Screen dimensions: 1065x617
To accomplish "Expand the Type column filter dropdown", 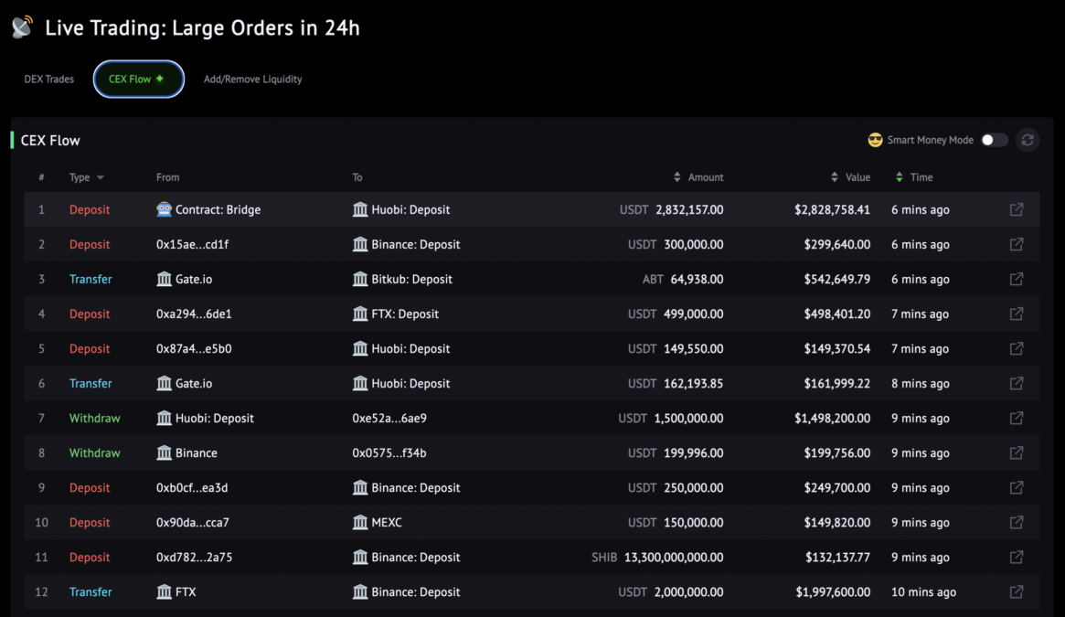I will (101, 177).
